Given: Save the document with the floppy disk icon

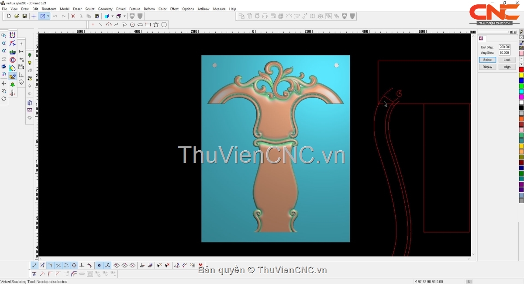Looking at the screenshot, I should click(x=24, y=16).
